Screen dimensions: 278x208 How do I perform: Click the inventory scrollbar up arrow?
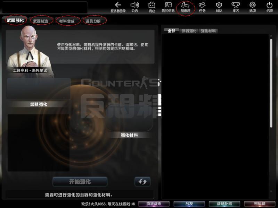pos(271,36)
